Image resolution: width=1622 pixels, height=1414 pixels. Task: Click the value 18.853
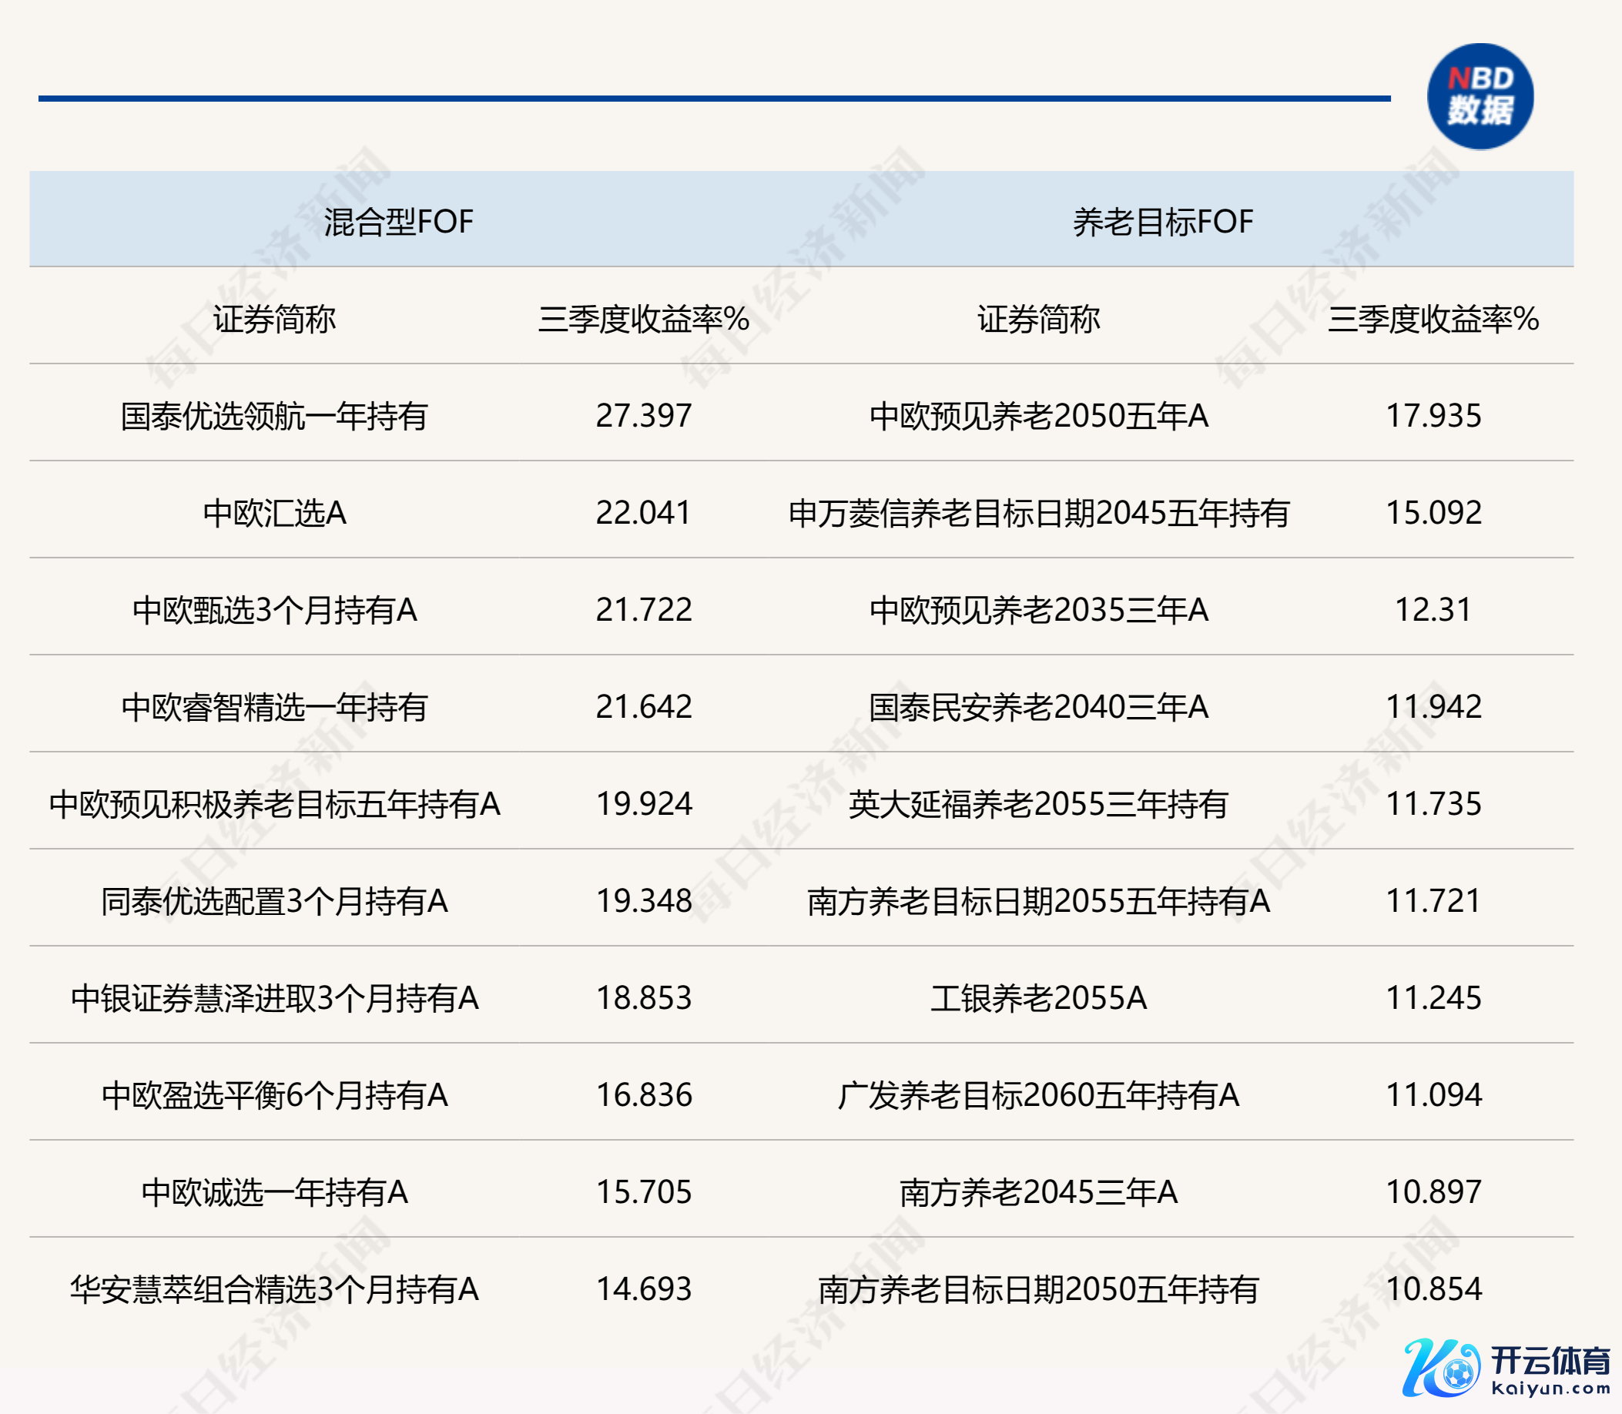point(644,998)
